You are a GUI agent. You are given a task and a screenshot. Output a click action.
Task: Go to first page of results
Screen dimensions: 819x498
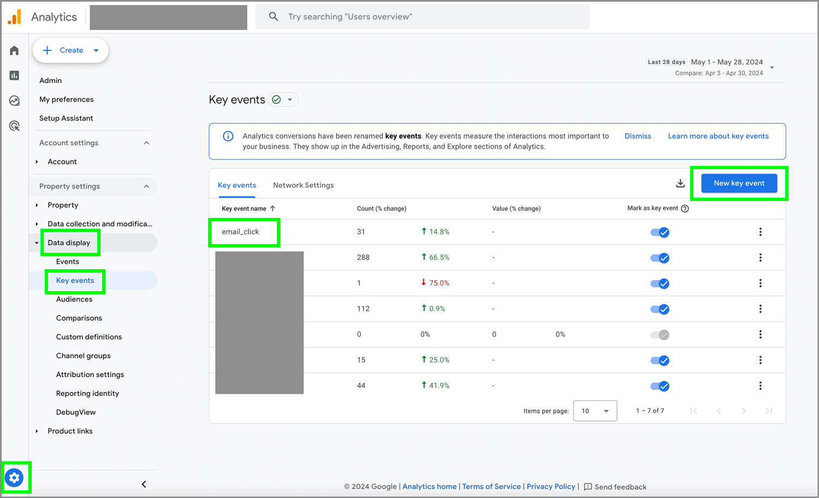[693, 411]
